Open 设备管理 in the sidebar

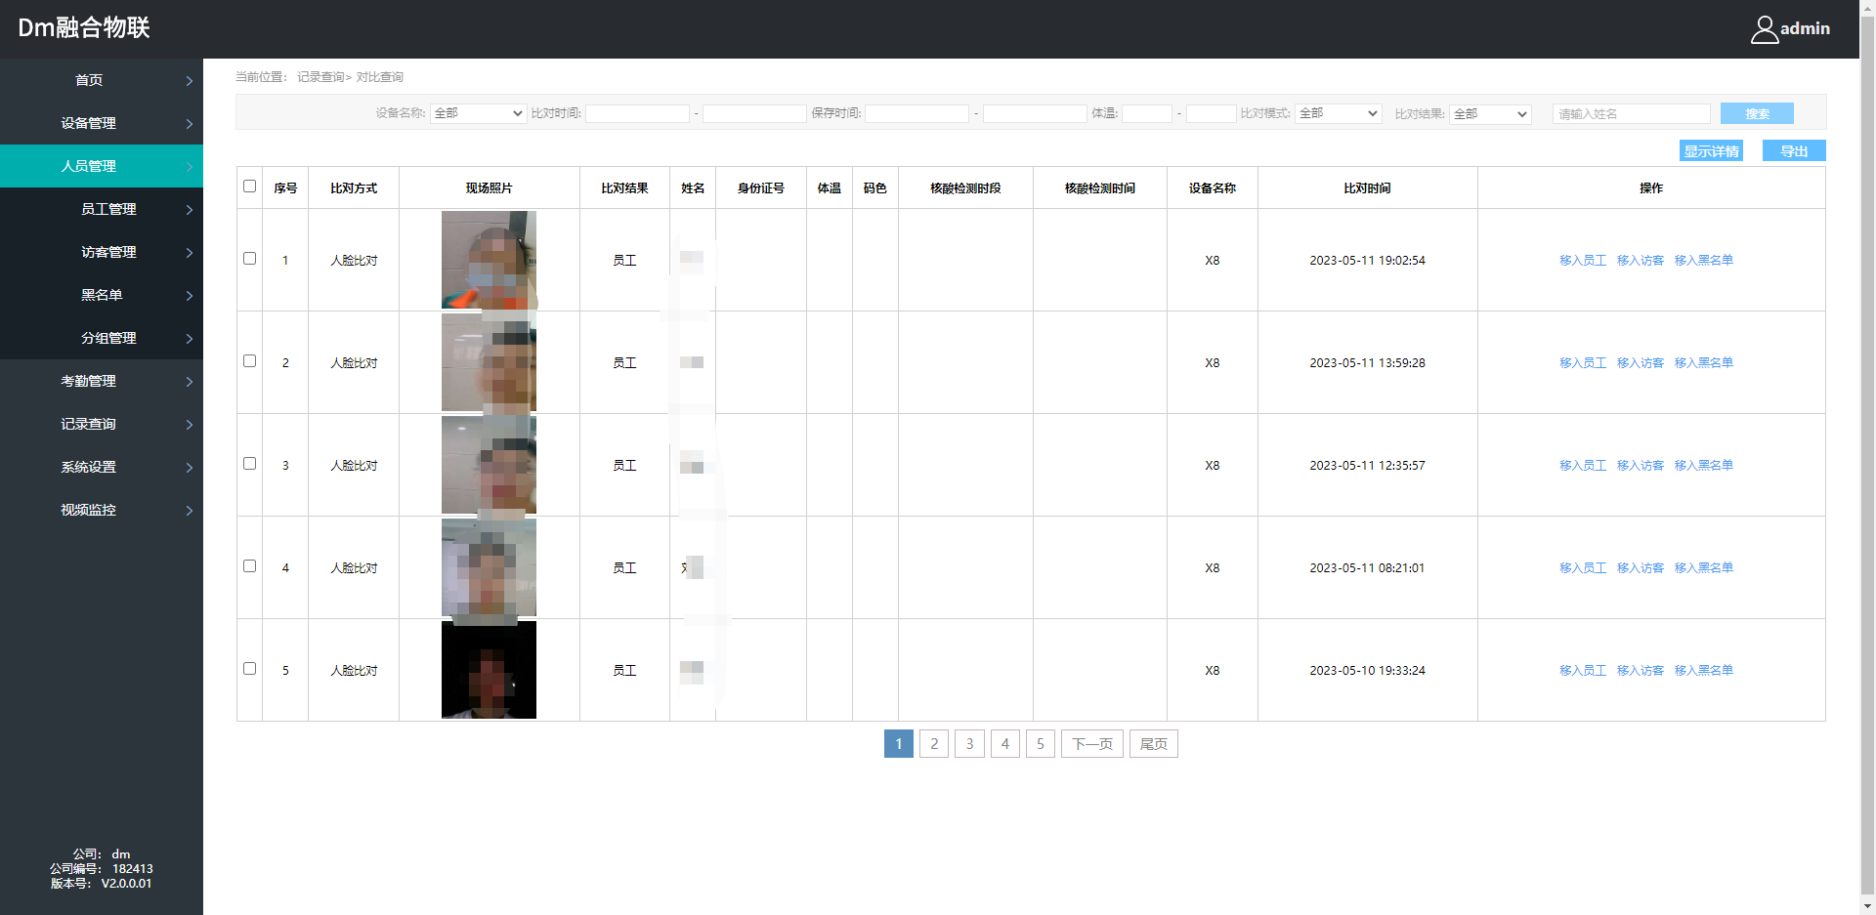(88, 123)
